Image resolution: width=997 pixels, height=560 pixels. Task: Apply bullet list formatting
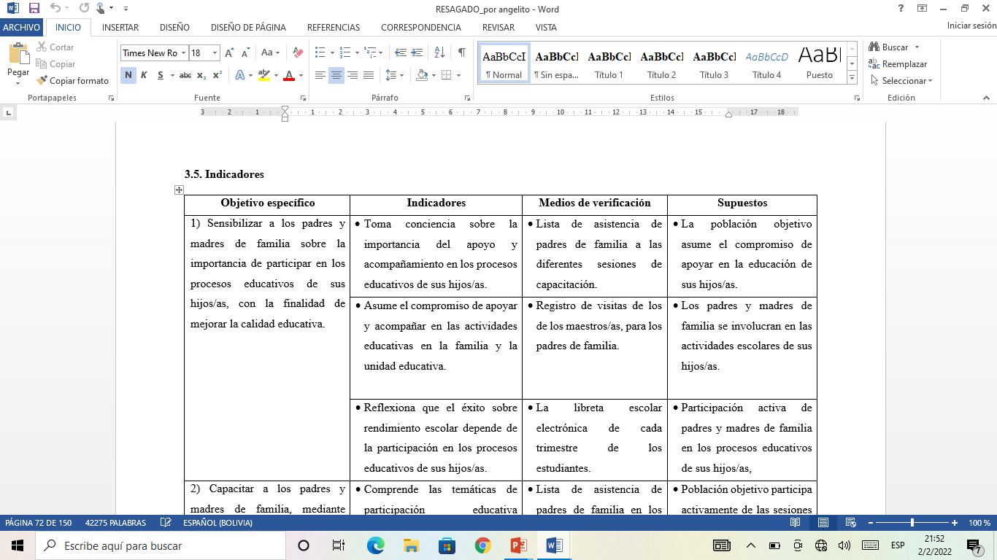coord(320,52)
